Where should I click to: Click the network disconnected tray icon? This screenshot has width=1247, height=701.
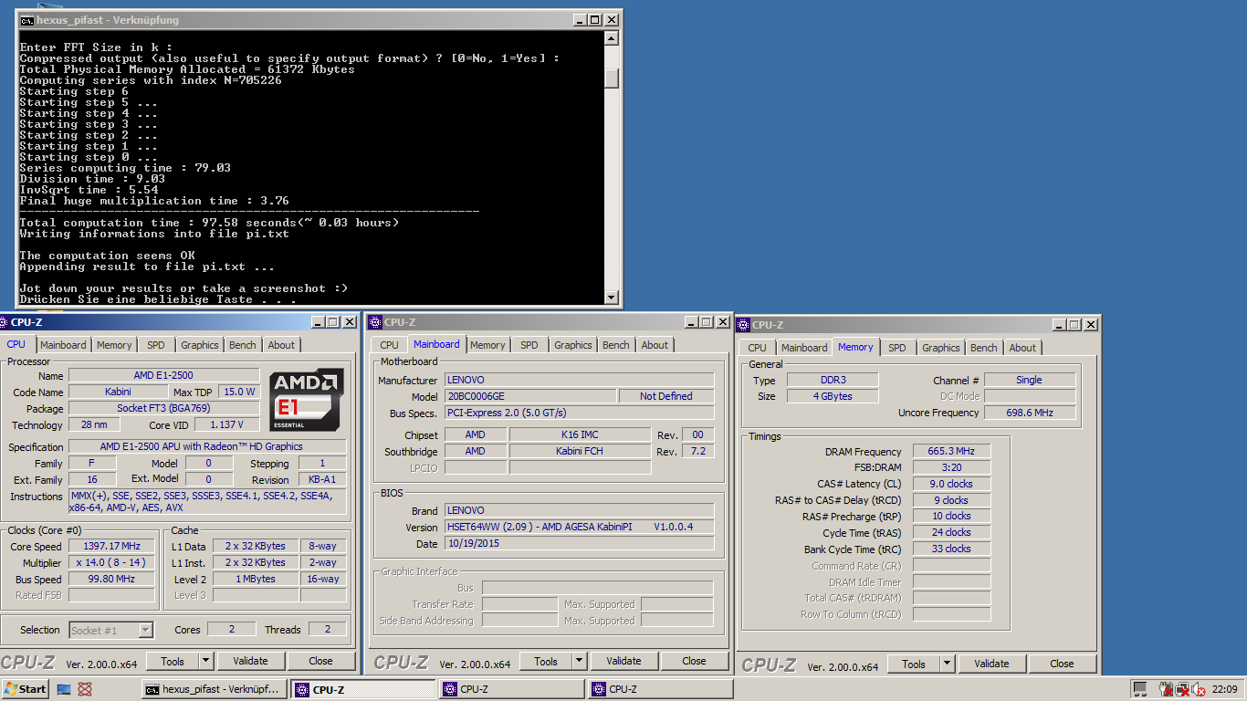click(1182, 689)
